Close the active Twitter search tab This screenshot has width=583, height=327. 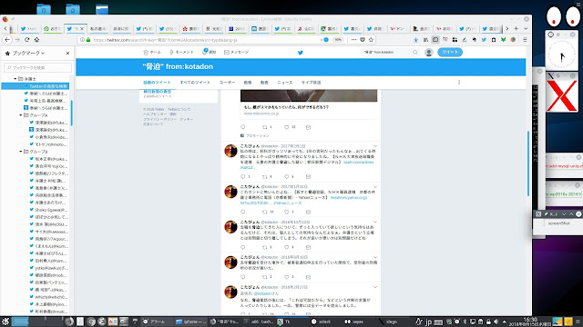pos(82,28)
